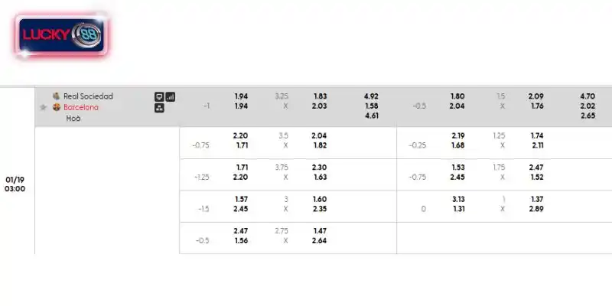Choose the 1.57 odds on the -1.5 handicap
The height and width of the screenshot is (306, 612).
point(241,199)
